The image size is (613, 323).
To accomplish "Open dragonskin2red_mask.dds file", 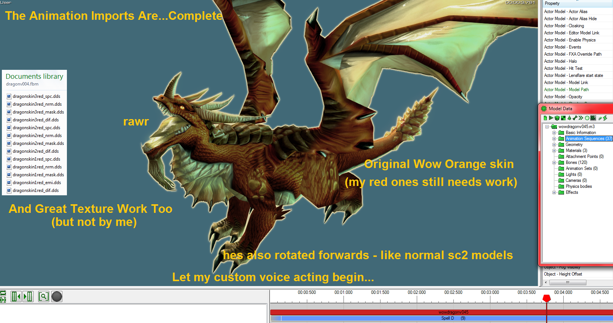I will (38, 143).
